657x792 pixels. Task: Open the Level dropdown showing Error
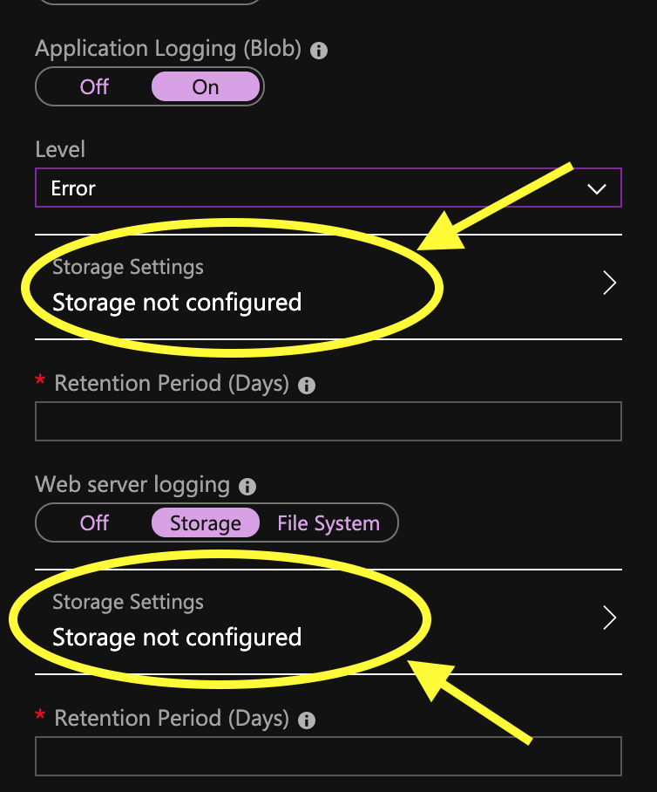point(328,188)
